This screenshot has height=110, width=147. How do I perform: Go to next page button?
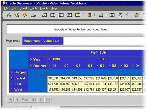pyautogui.click(x=41, y=100)
